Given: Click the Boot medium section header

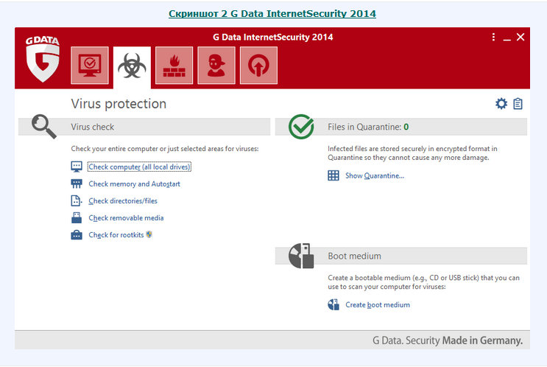Looking at the screenshot, I should [x=401, y=256].
